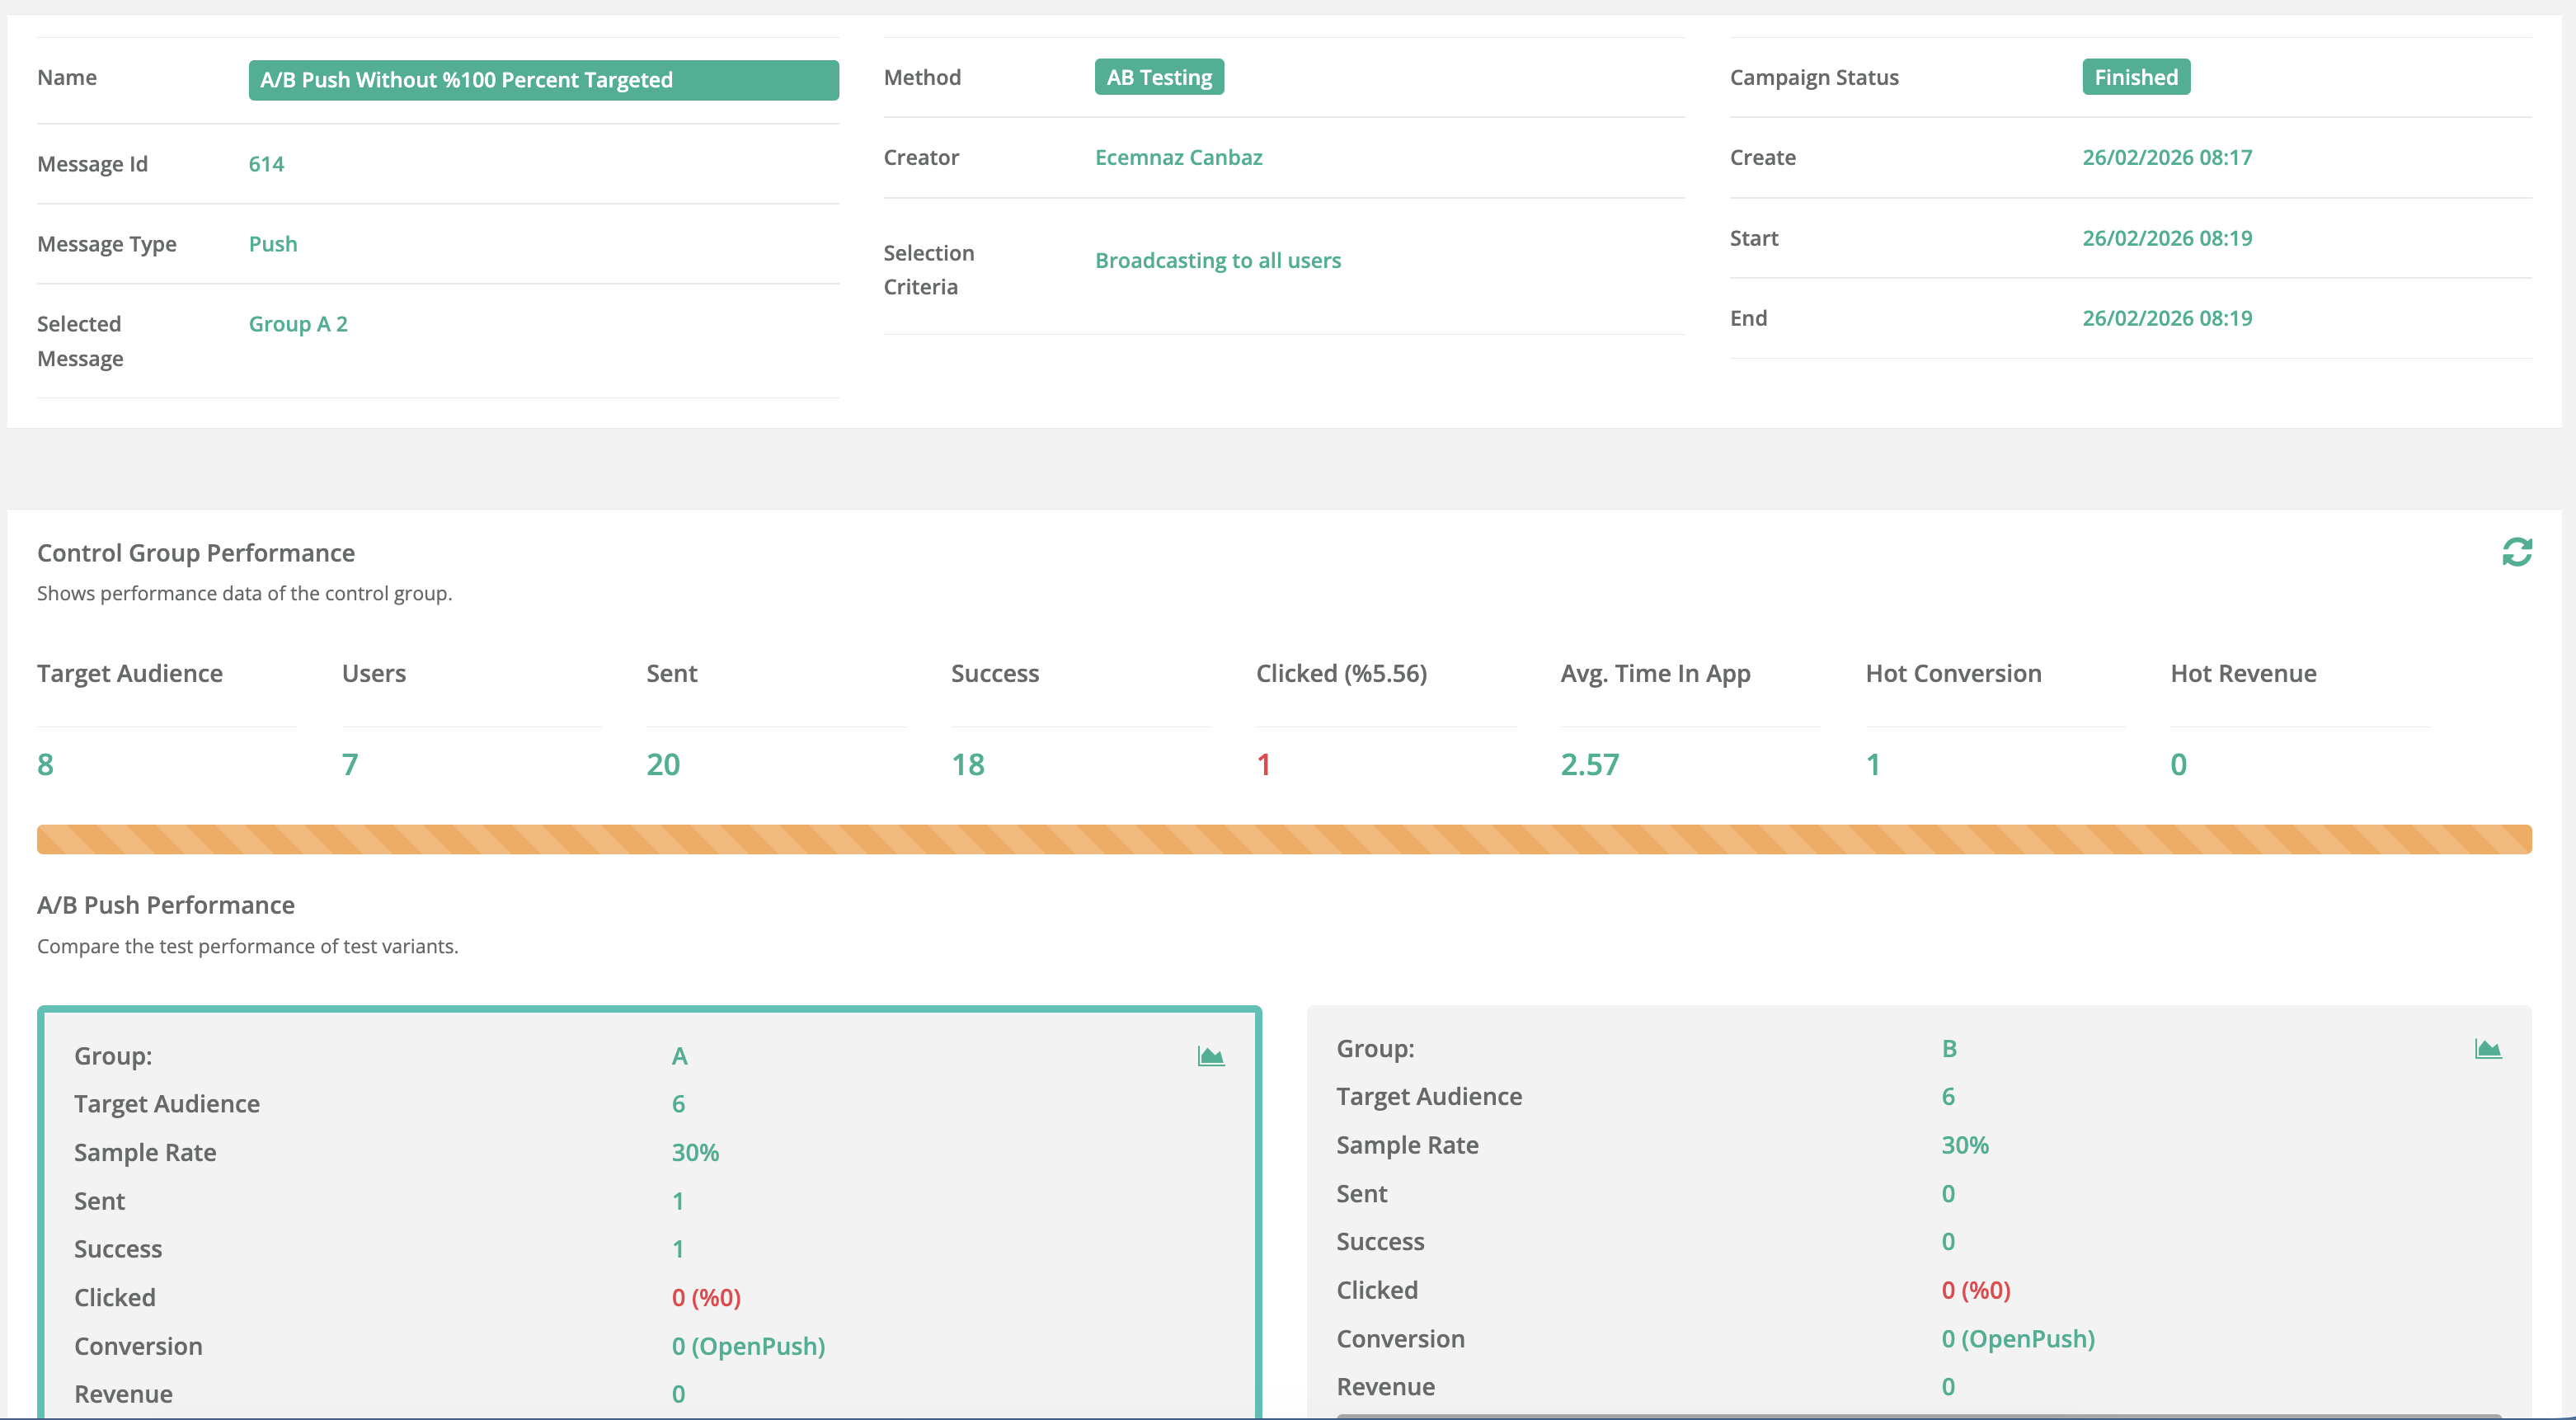
Task: Click the Avg. Time In App value 2.57
Action: point(1589,764)
